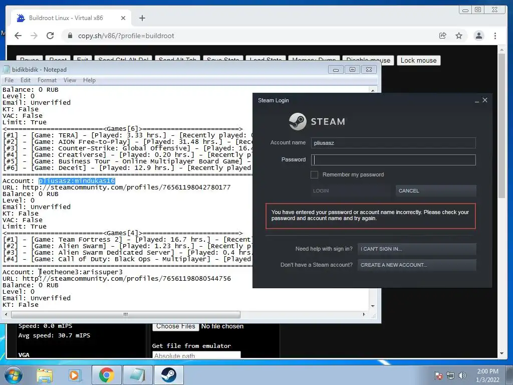Switch to Steam on taskbar

pyautogui.click(x=168, y=375)
